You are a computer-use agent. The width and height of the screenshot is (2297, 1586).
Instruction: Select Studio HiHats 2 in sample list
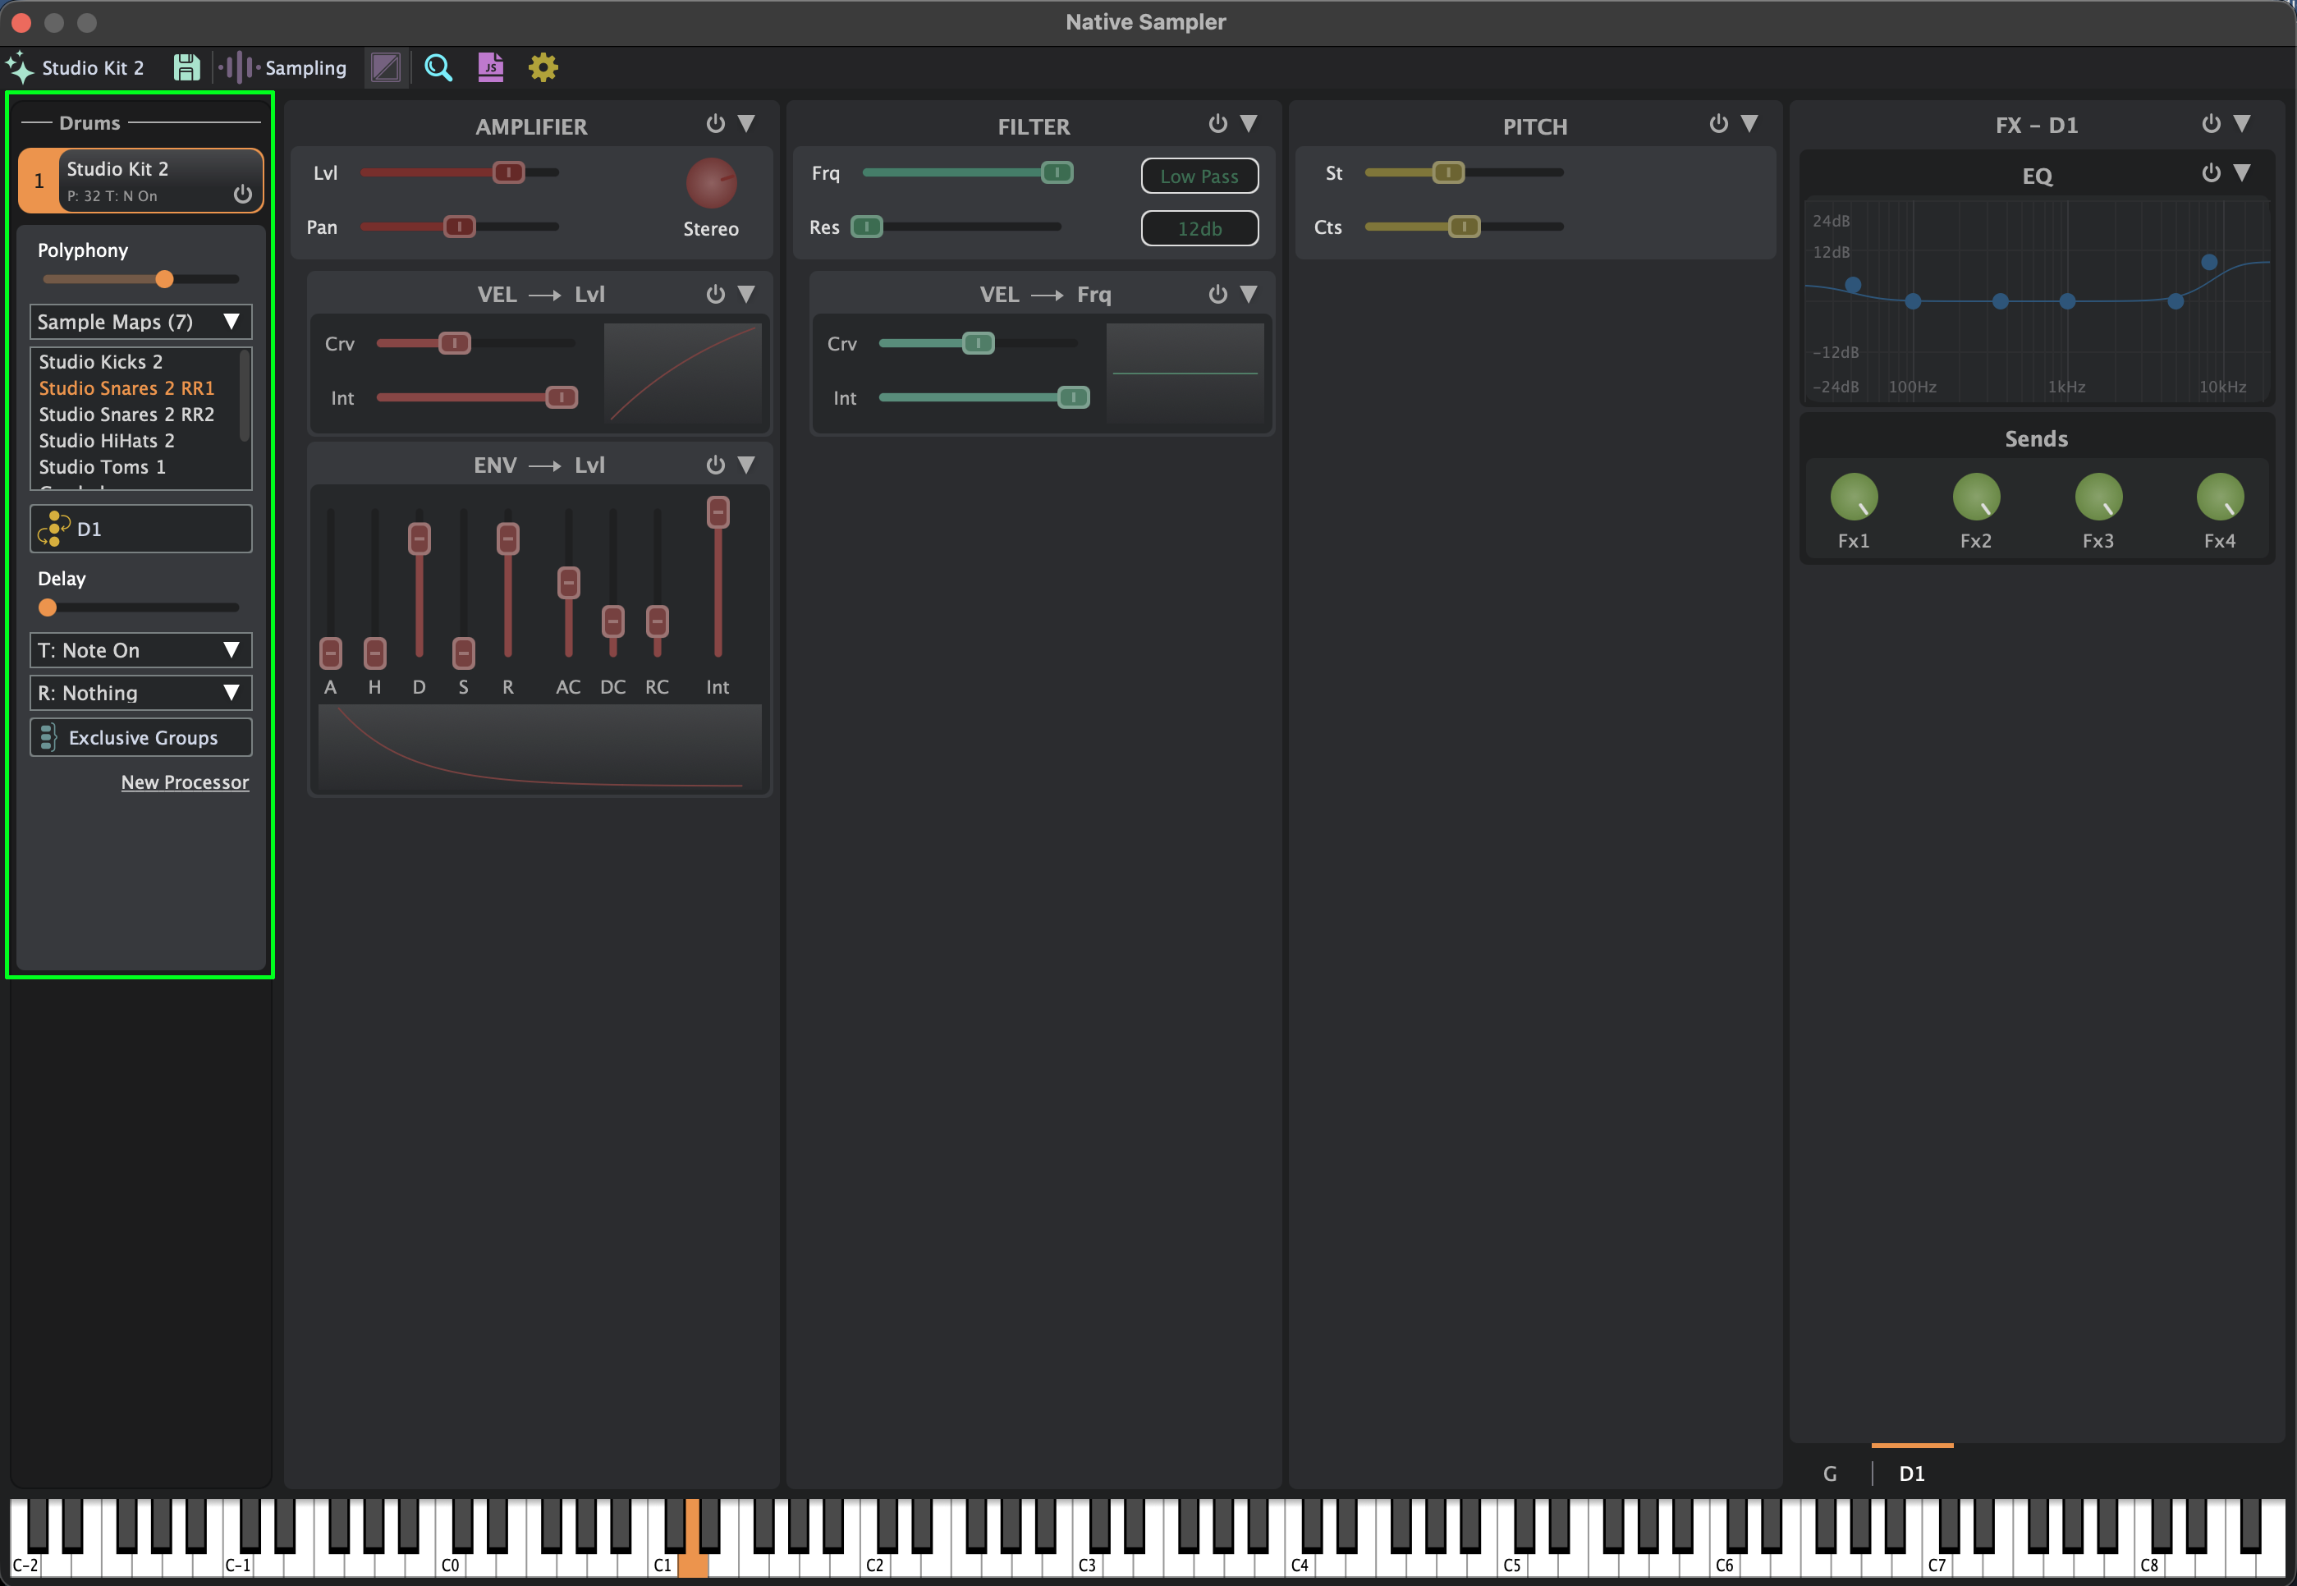[106, 440]
